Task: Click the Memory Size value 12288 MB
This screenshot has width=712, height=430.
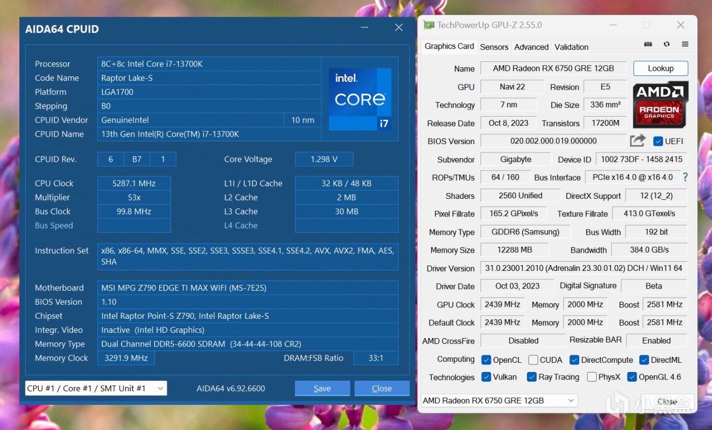Action: pyautogui.click(x=514, y=250)
